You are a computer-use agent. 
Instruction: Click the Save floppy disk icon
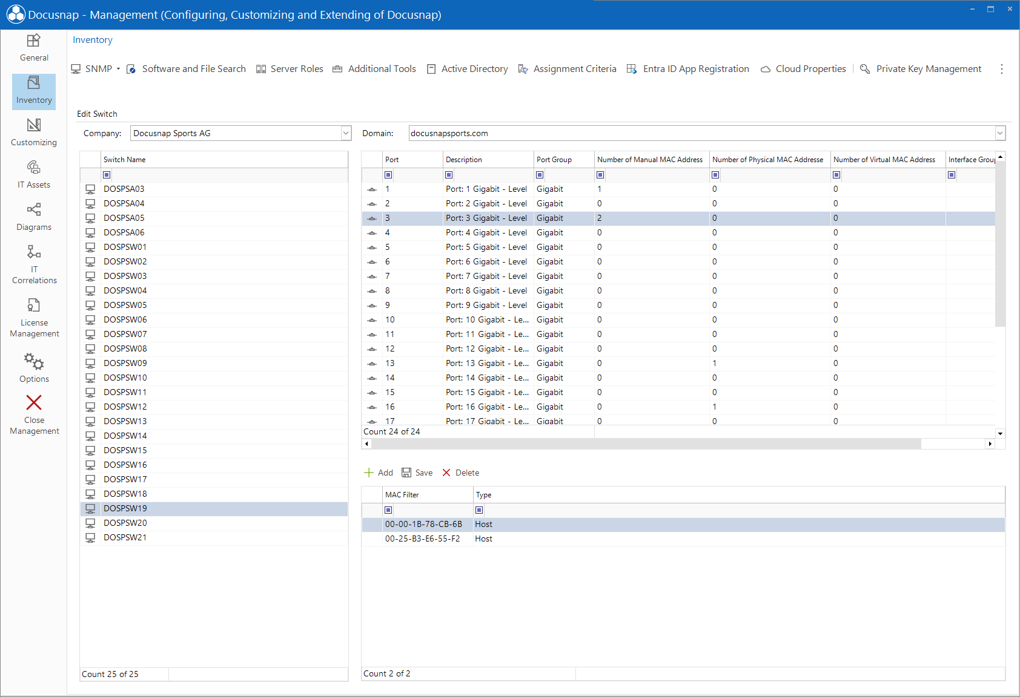click(x=406, y=473)
